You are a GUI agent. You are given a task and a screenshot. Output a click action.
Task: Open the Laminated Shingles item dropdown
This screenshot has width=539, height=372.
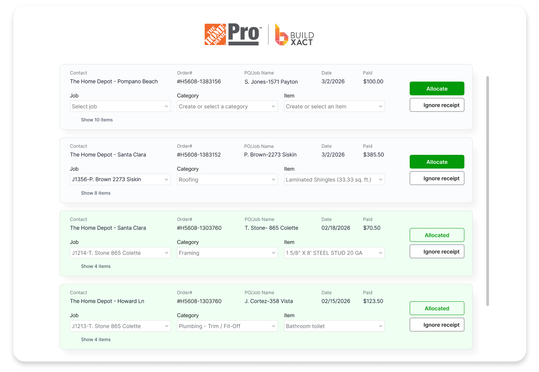334,179
